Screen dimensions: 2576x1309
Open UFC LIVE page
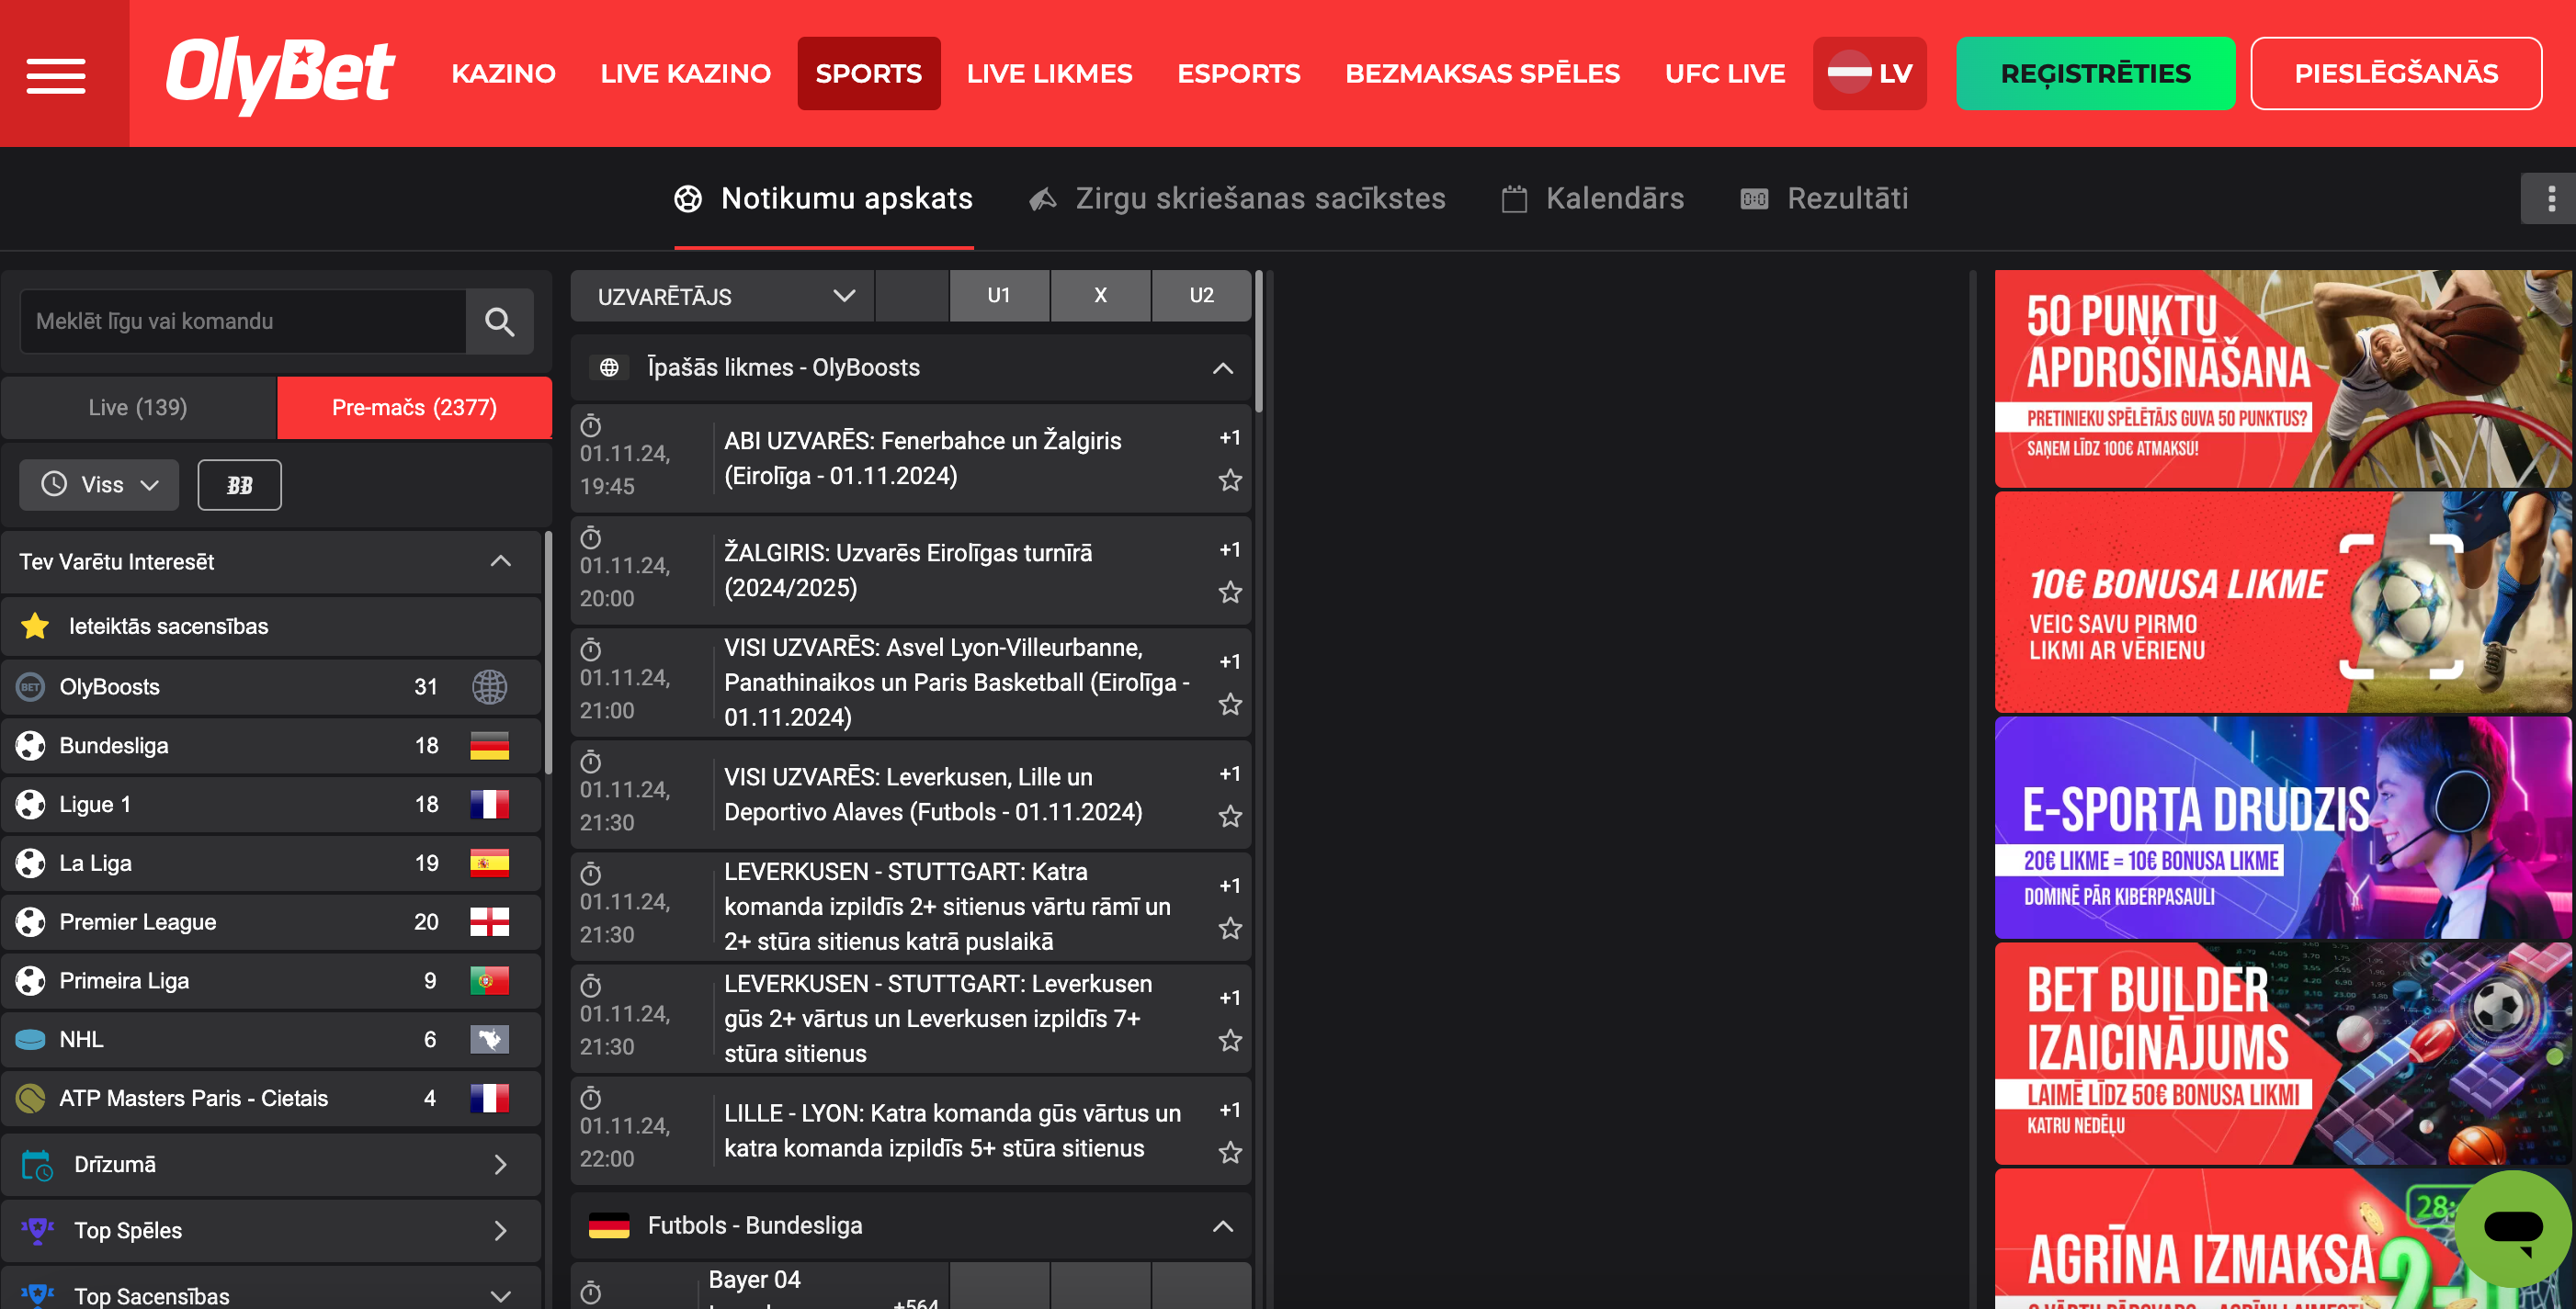tap(1725, 73)
